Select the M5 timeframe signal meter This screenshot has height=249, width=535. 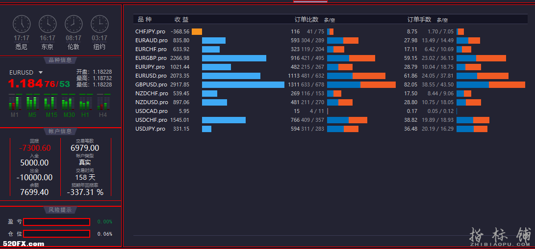(32, 102)
